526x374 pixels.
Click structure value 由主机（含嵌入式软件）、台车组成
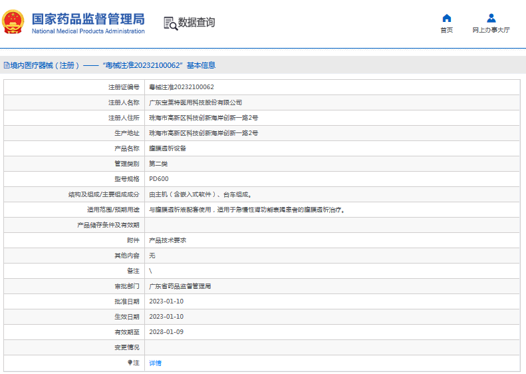[200, 194]
